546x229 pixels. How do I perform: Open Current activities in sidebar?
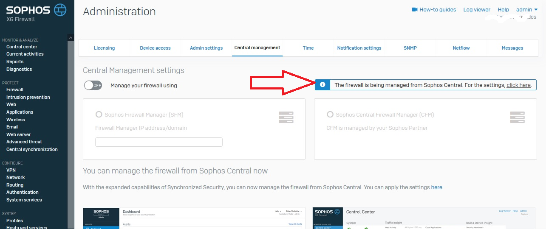tap(25, 54)
